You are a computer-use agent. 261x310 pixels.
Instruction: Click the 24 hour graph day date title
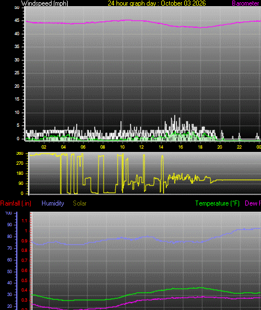[x=157, y=3]
